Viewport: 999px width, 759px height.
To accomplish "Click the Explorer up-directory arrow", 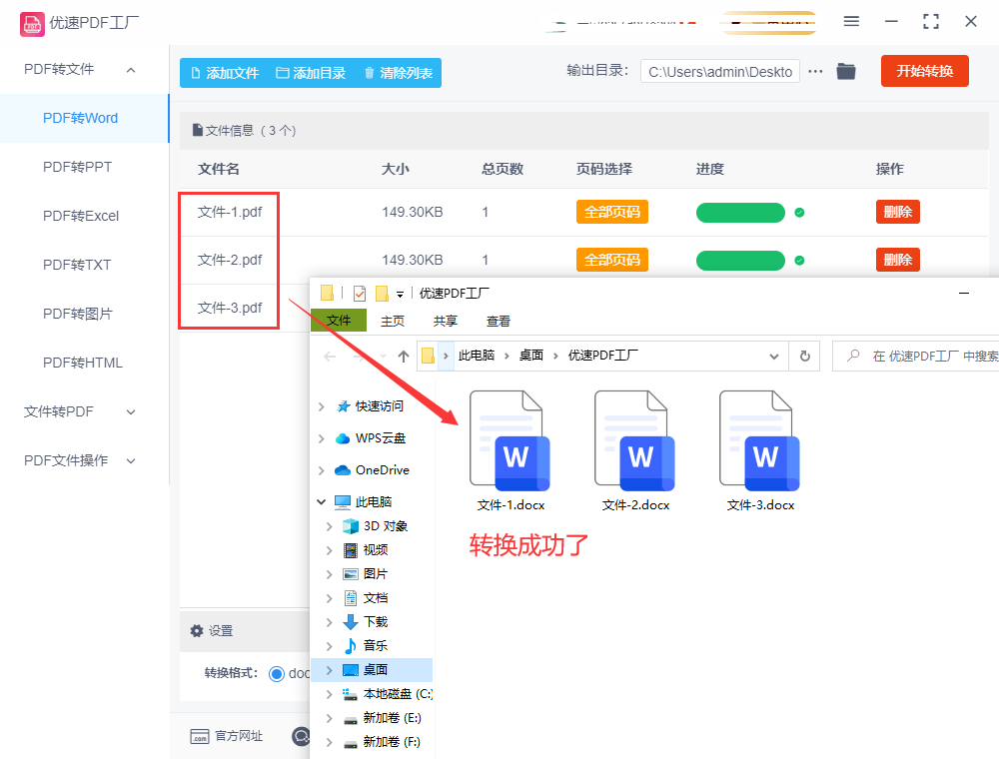I will [x=404, y=356].
